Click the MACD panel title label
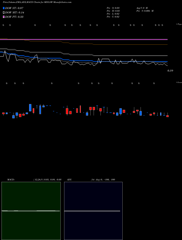This screenshot has width=182, height=240. pos(11,180)
